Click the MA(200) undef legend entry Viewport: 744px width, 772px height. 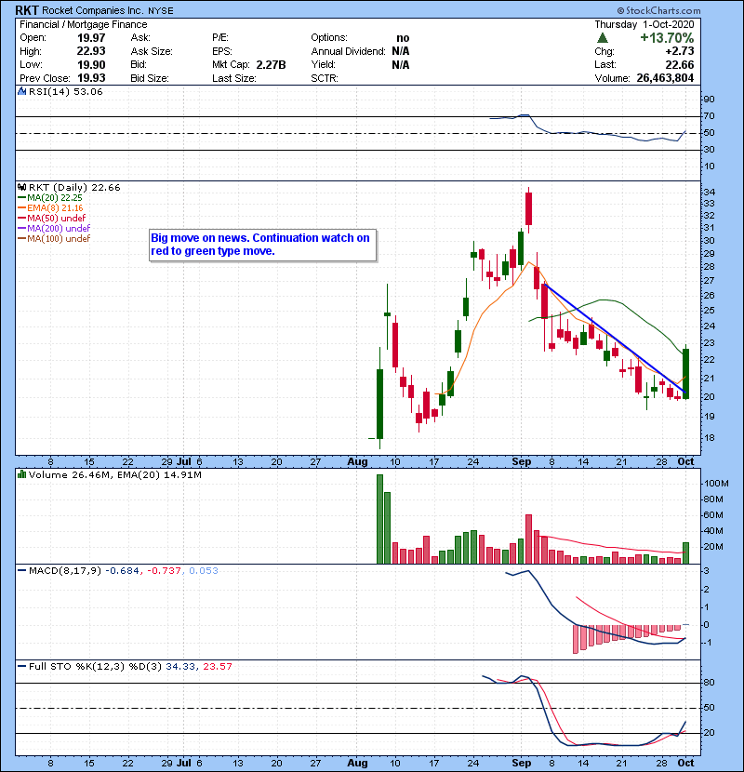[x=59, y=229]
